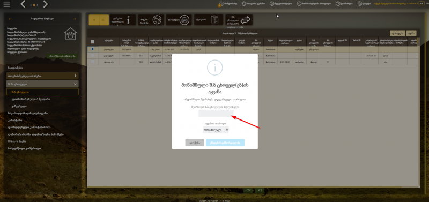Screen dimensions: 429x202
Task: Click the left orange arrow in sidebar header
Action: [10, 19]
